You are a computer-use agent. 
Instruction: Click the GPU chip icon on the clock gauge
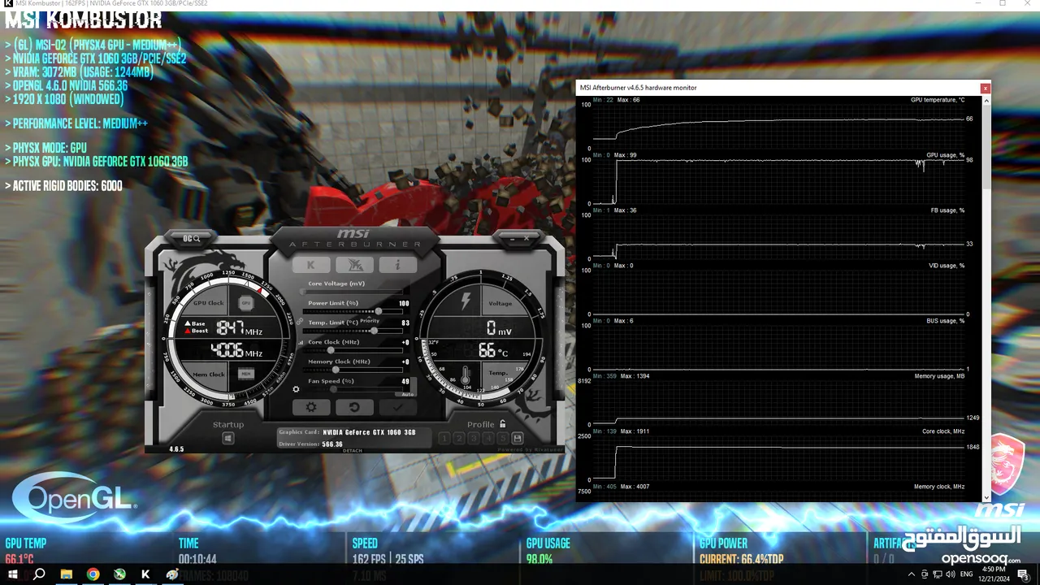coord(245,303)
